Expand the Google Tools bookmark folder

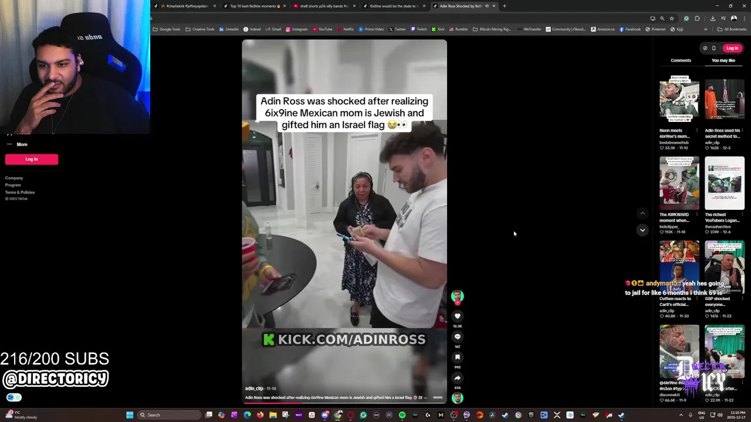pos(167,29)
